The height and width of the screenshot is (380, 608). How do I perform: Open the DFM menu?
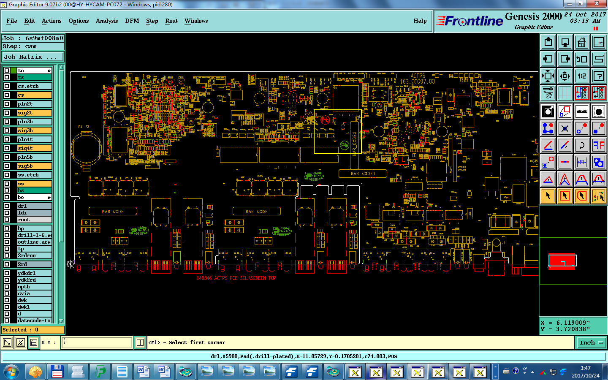click(x=132, y=21)
